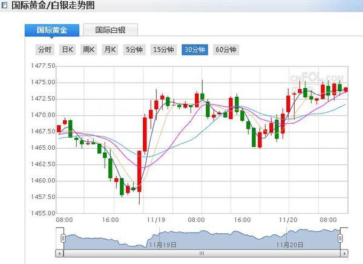The height and width of the screenshot is (264, 363).
Task: Select the 月K chart period
Action: (110, 50)
